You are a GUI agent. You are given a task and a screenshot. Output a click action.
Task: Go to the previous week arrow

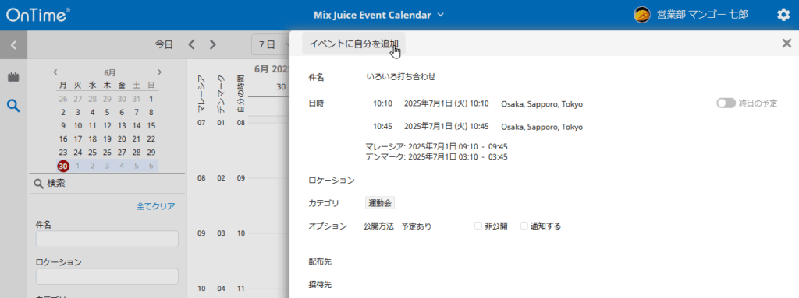pyautogui.click(x=192, y=45)
